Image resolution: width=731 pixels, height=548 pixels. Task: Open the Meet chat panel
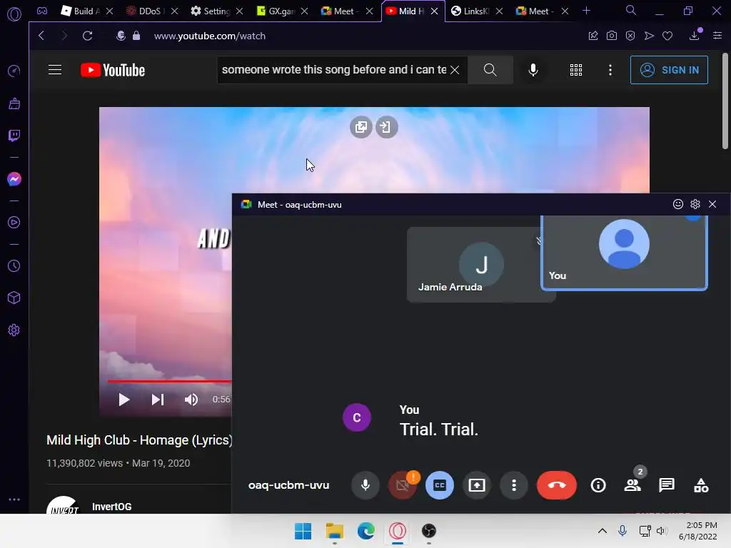667,485
